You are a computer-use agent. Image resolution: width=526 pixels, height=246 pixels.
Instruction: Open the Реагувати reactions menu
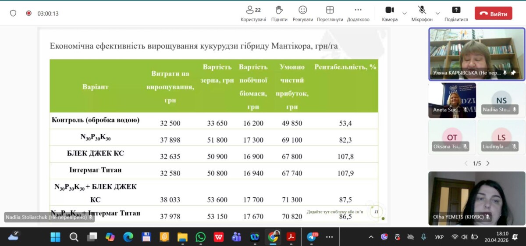pyautogui.click(x=302, y=14)
